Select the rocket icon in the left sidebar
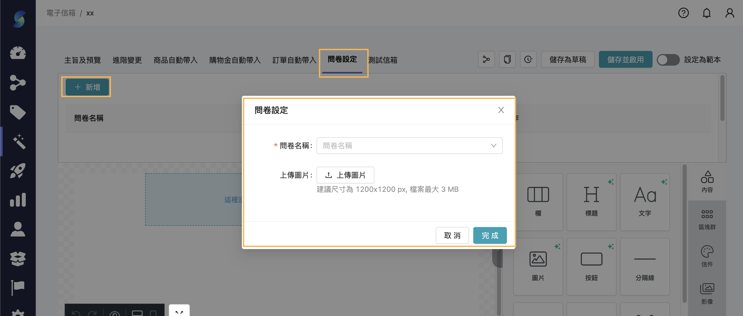743x316 pixels. coord(18,171)
